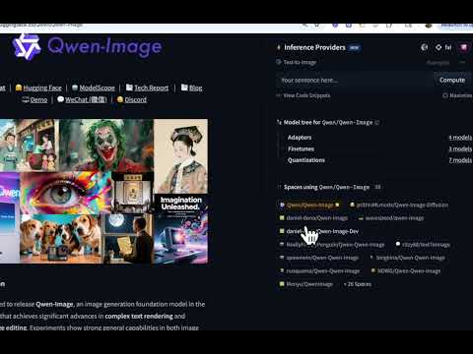Image resolution: width=473 pixels, height=354 pixels.
Task: Open the Discord link
Action: pos(132,99)
